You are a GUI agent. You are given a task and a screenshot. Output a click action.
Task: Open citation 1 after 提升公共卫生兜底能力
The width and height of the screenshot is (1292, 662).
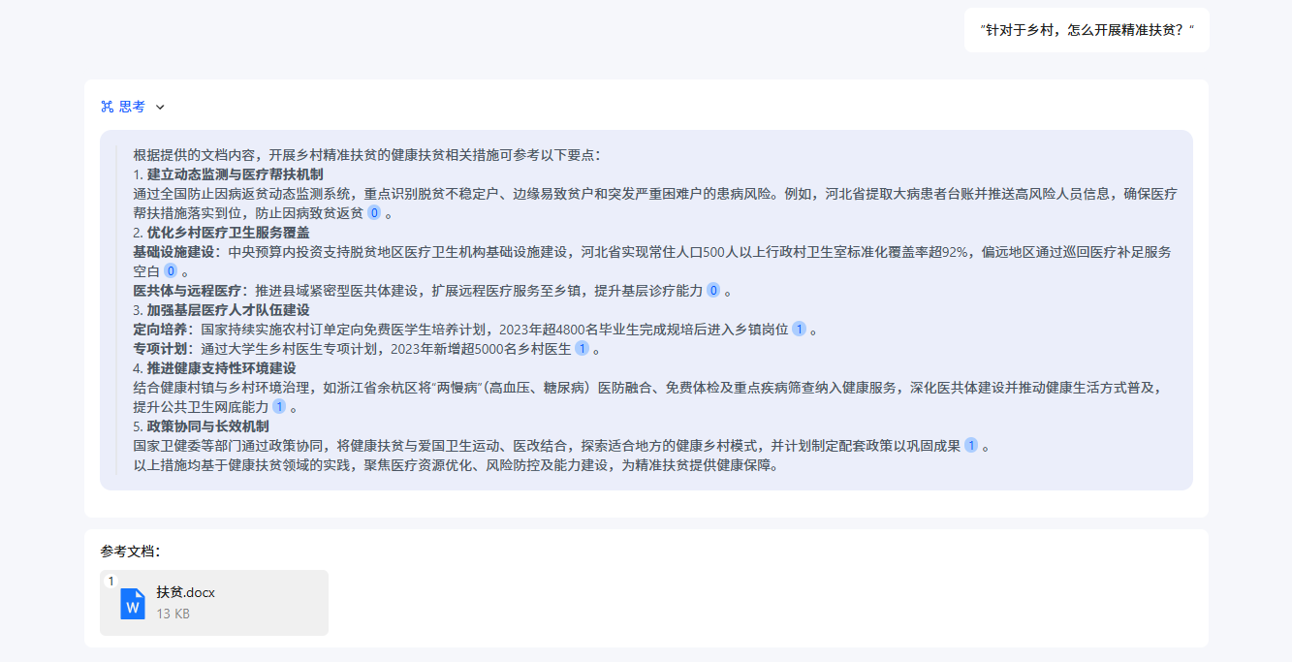(279, 407)
